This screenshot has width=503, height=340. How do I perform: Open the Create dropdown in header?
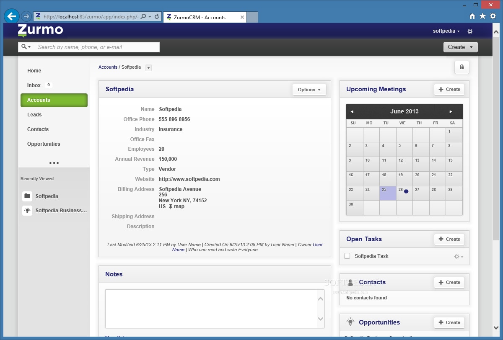pyautogui.click(x=460, y=47)
